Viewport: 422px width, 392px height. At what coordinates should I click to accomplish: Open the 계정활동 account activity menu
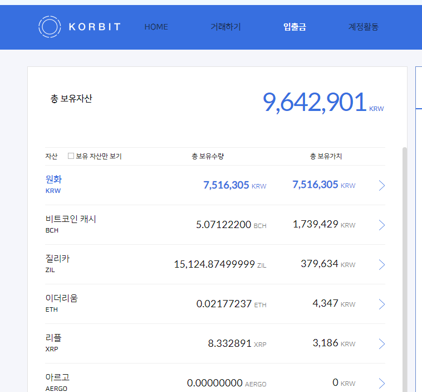363,27
